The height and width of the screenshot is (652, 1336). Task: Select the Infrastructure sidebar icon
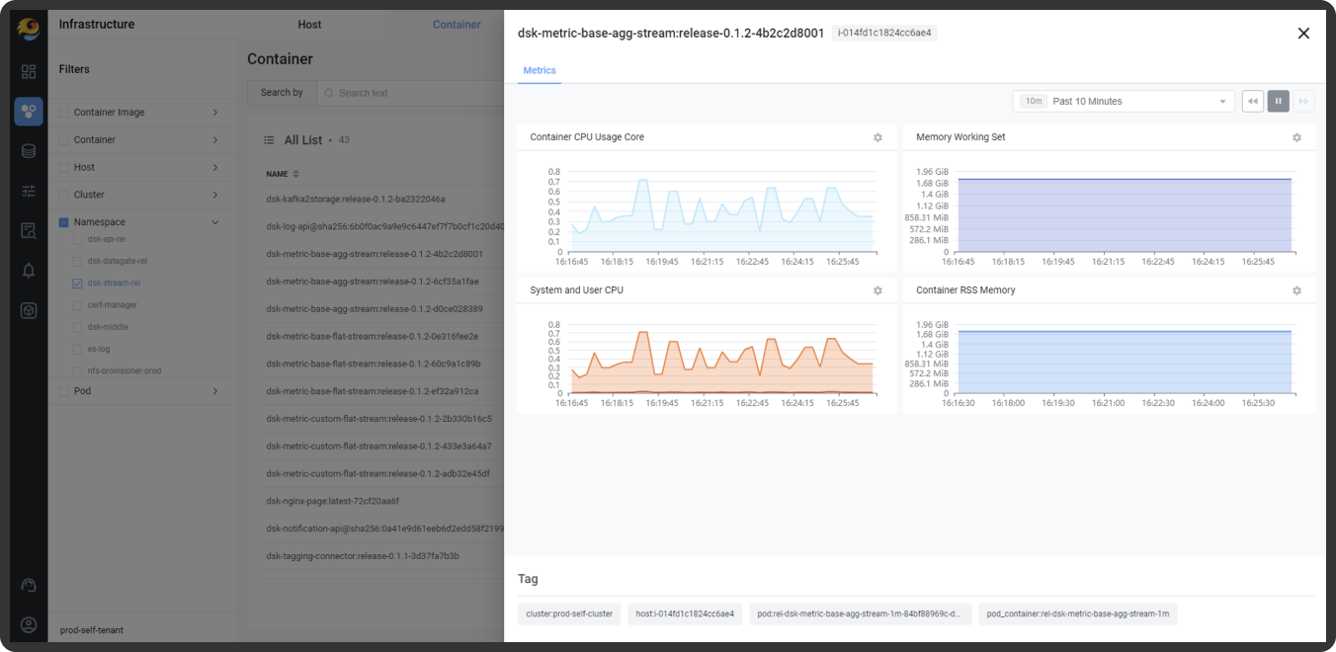[x=28, y=111]
